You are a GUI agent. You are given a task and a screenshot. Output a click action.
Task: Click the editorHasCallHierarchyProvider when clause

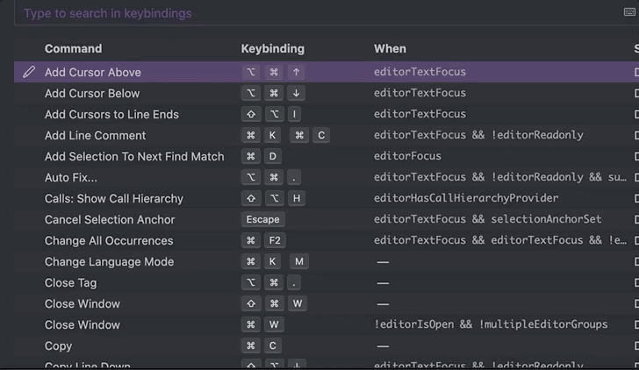coord(466,198)
